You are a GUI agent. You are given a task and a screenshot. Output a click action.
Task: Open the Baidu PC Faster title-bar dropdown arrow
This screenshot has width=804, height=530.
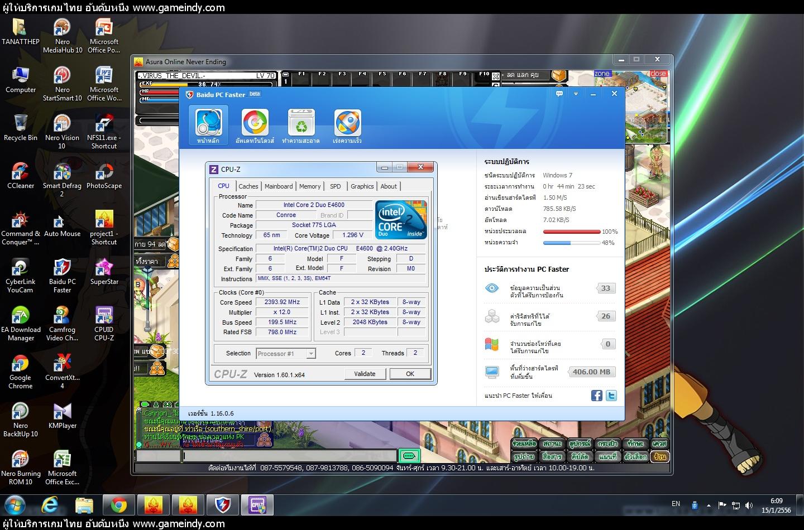pos(576,94)
